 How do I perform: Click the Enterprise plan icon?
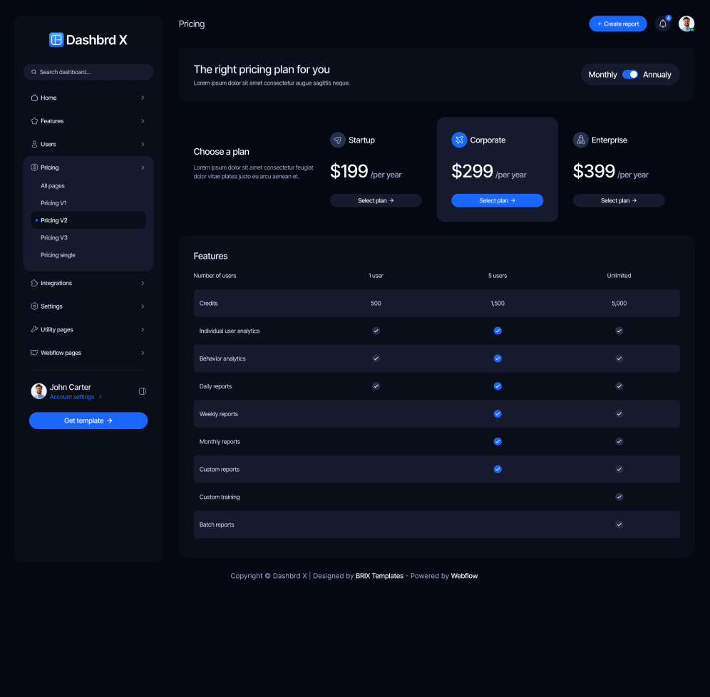click(x=581, y=140)
